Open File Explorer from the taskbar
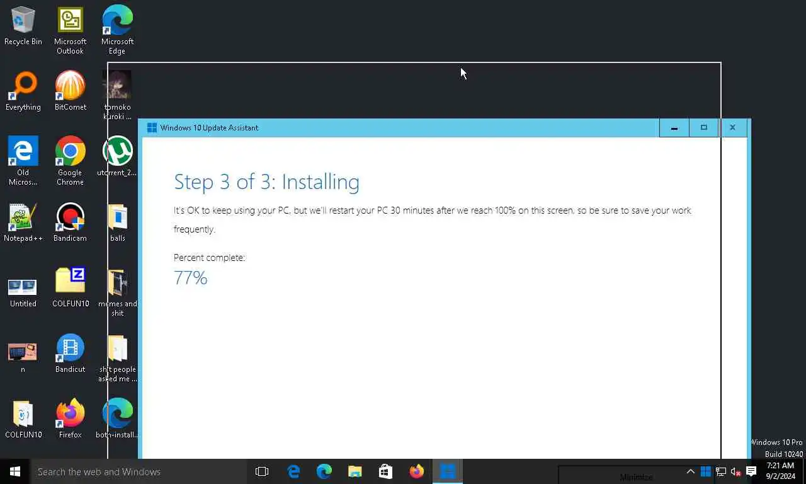Viewport: 806px width, 484px height. pos(355,471)
